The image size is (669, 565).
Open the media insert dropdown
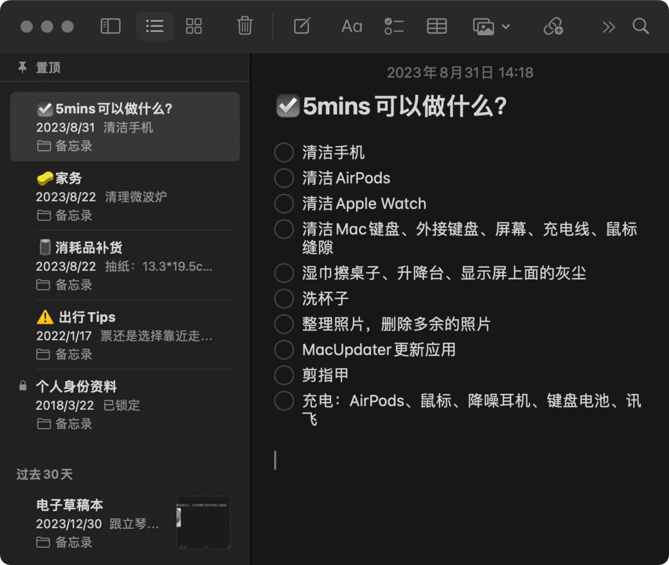(491, 26)
